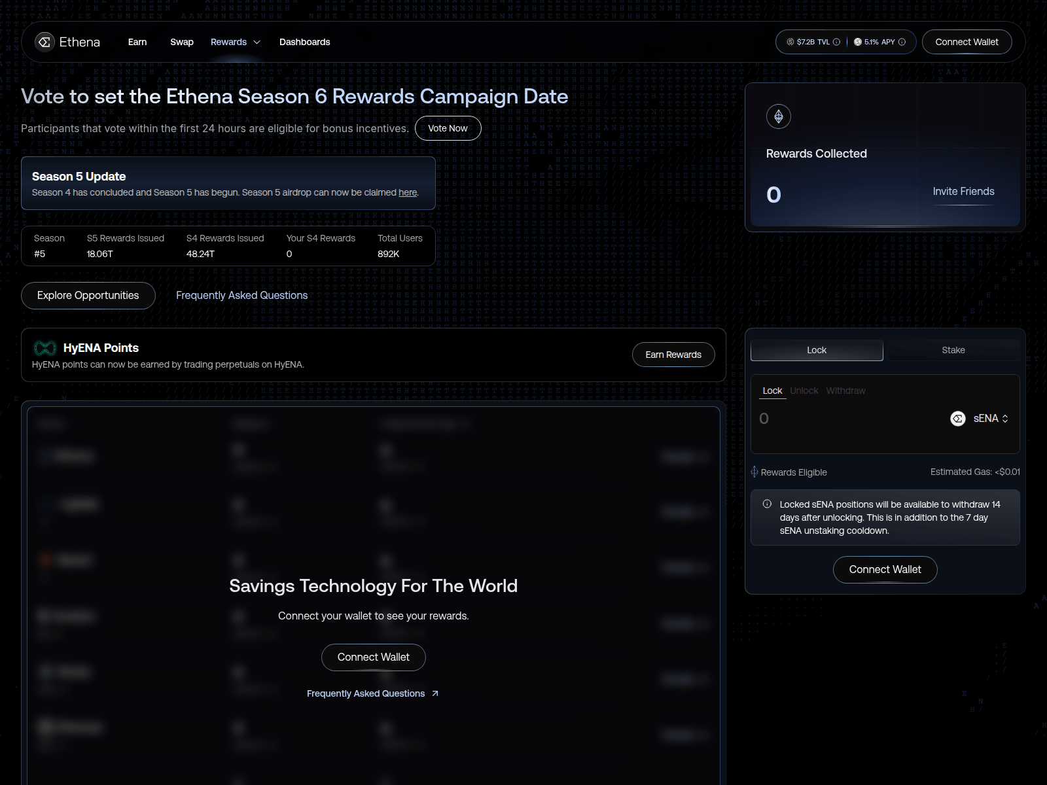Switch to the Stake tab
1047x785 pixels.
(x=953, y=350)
